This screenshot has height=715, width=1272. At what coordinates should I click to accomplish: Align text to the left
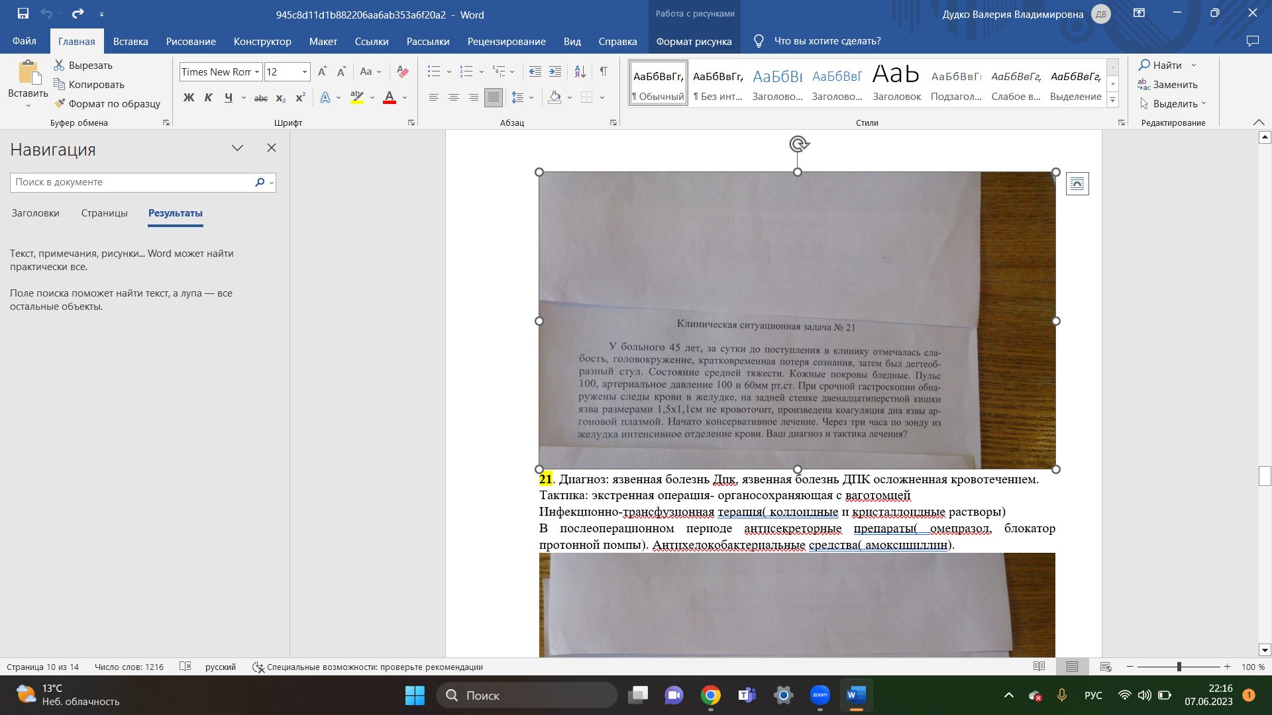tap(434, 97)
